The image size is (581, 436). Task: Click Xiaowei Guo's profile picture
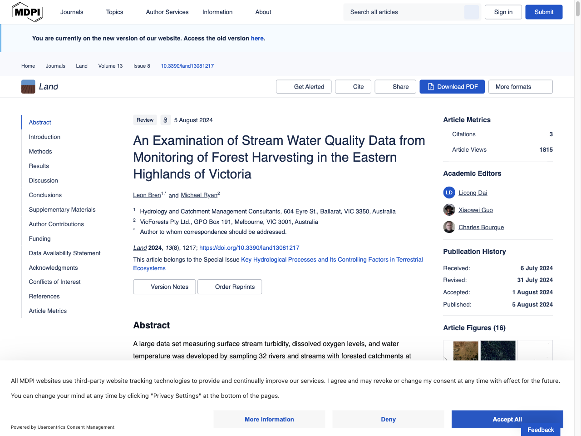[449, 209]
